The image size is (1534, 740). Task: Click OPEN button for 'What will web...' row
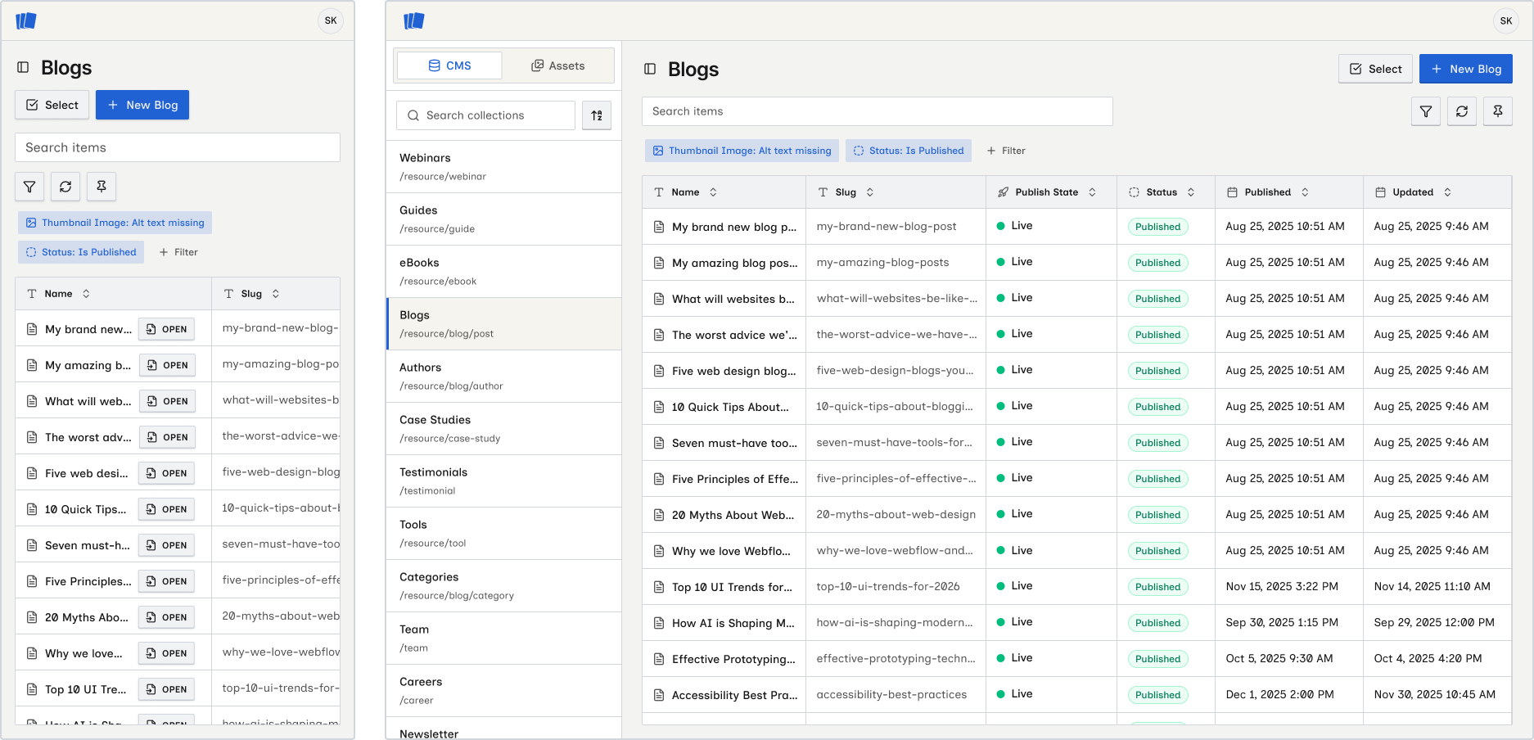(167, 401)
